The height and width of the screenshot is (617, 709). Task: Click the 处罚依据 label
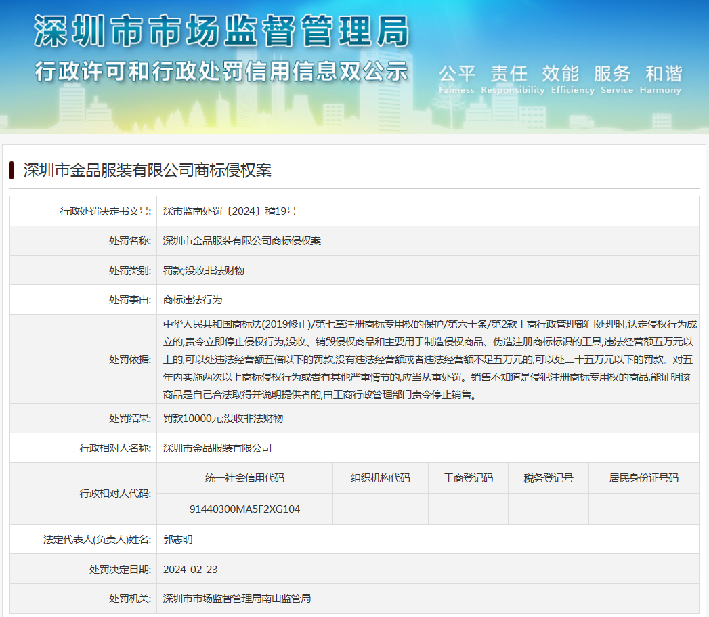coord(130,360)
